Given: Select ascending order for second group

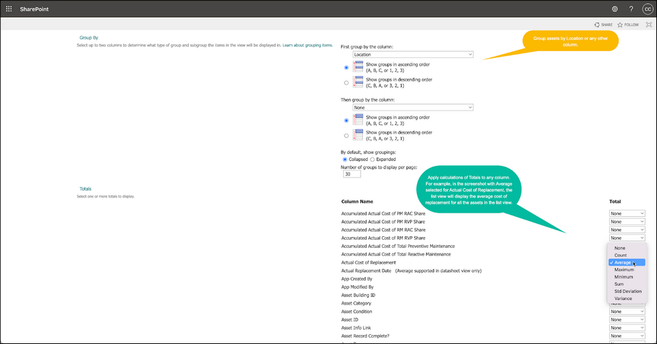Looking at the screenshot, I should click(x=346, y=120).
